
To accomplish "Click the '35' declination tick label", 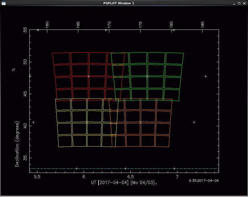I will pos(25,158).
